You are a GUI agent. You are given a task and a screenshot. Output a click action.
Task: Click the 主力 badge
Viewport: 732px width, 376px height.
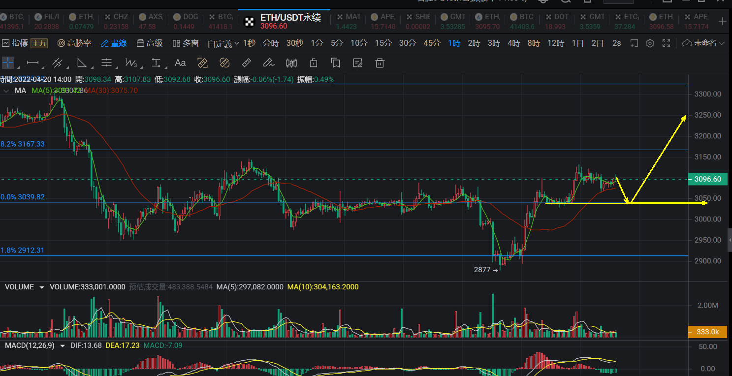pos(38,43)
